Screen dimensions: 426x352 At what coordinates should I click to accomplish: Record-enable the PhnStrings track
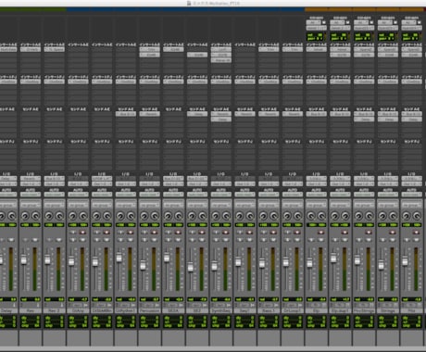point(370,233)
